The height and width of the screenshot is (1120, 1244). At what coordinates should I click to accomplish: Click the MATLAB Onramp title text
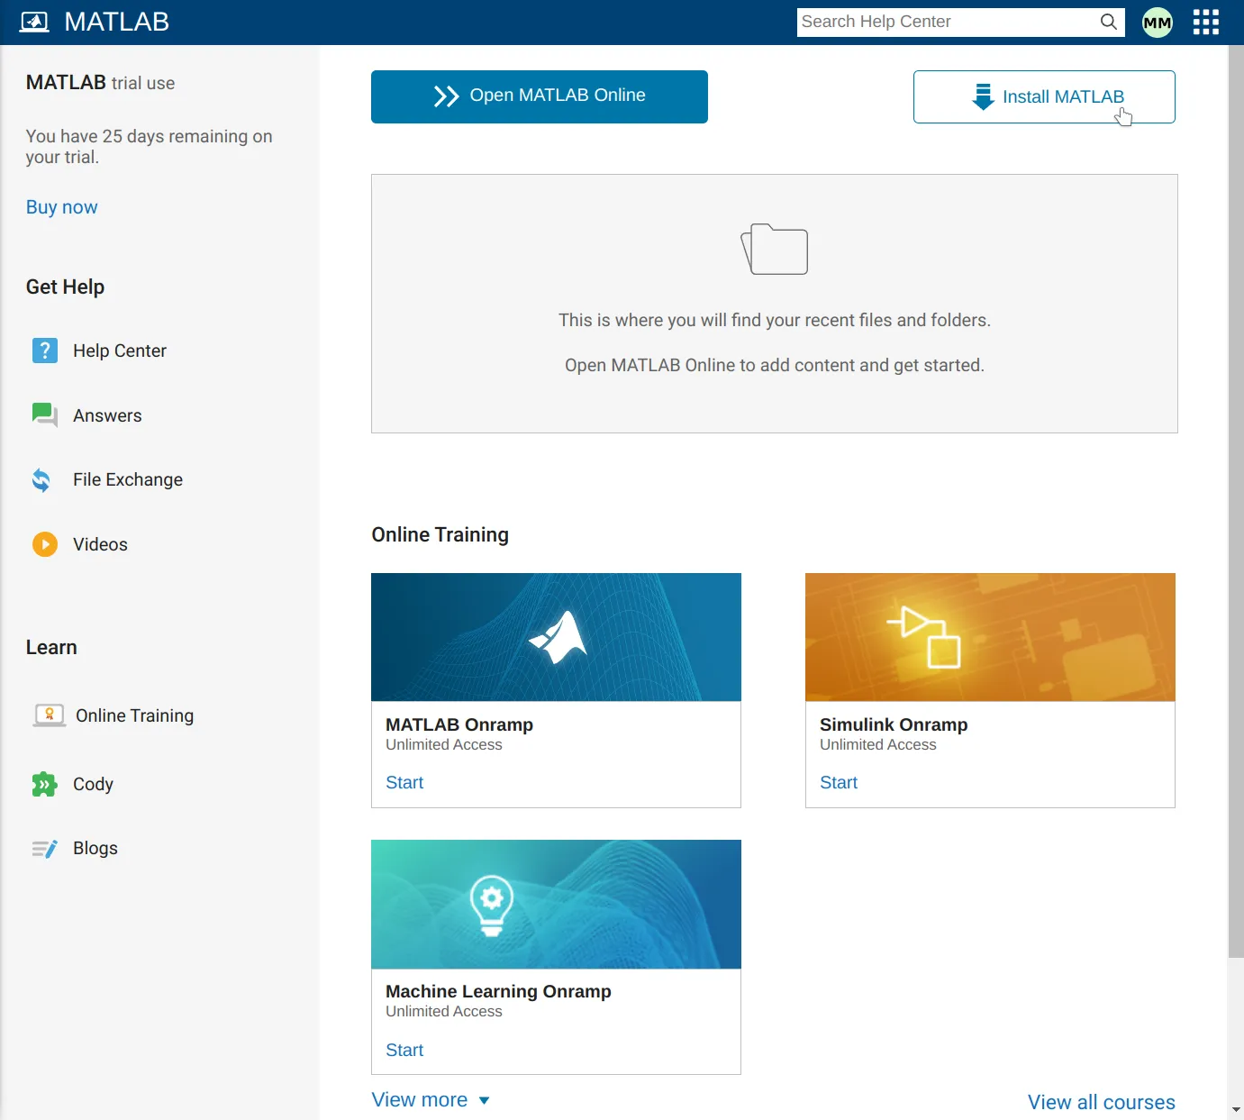(459, 724)
